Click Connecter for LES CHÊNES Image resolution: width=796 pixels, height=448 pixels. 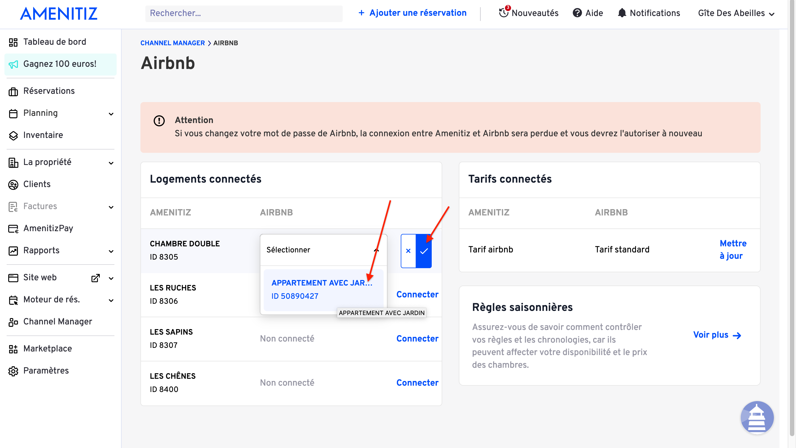(417, 383)
